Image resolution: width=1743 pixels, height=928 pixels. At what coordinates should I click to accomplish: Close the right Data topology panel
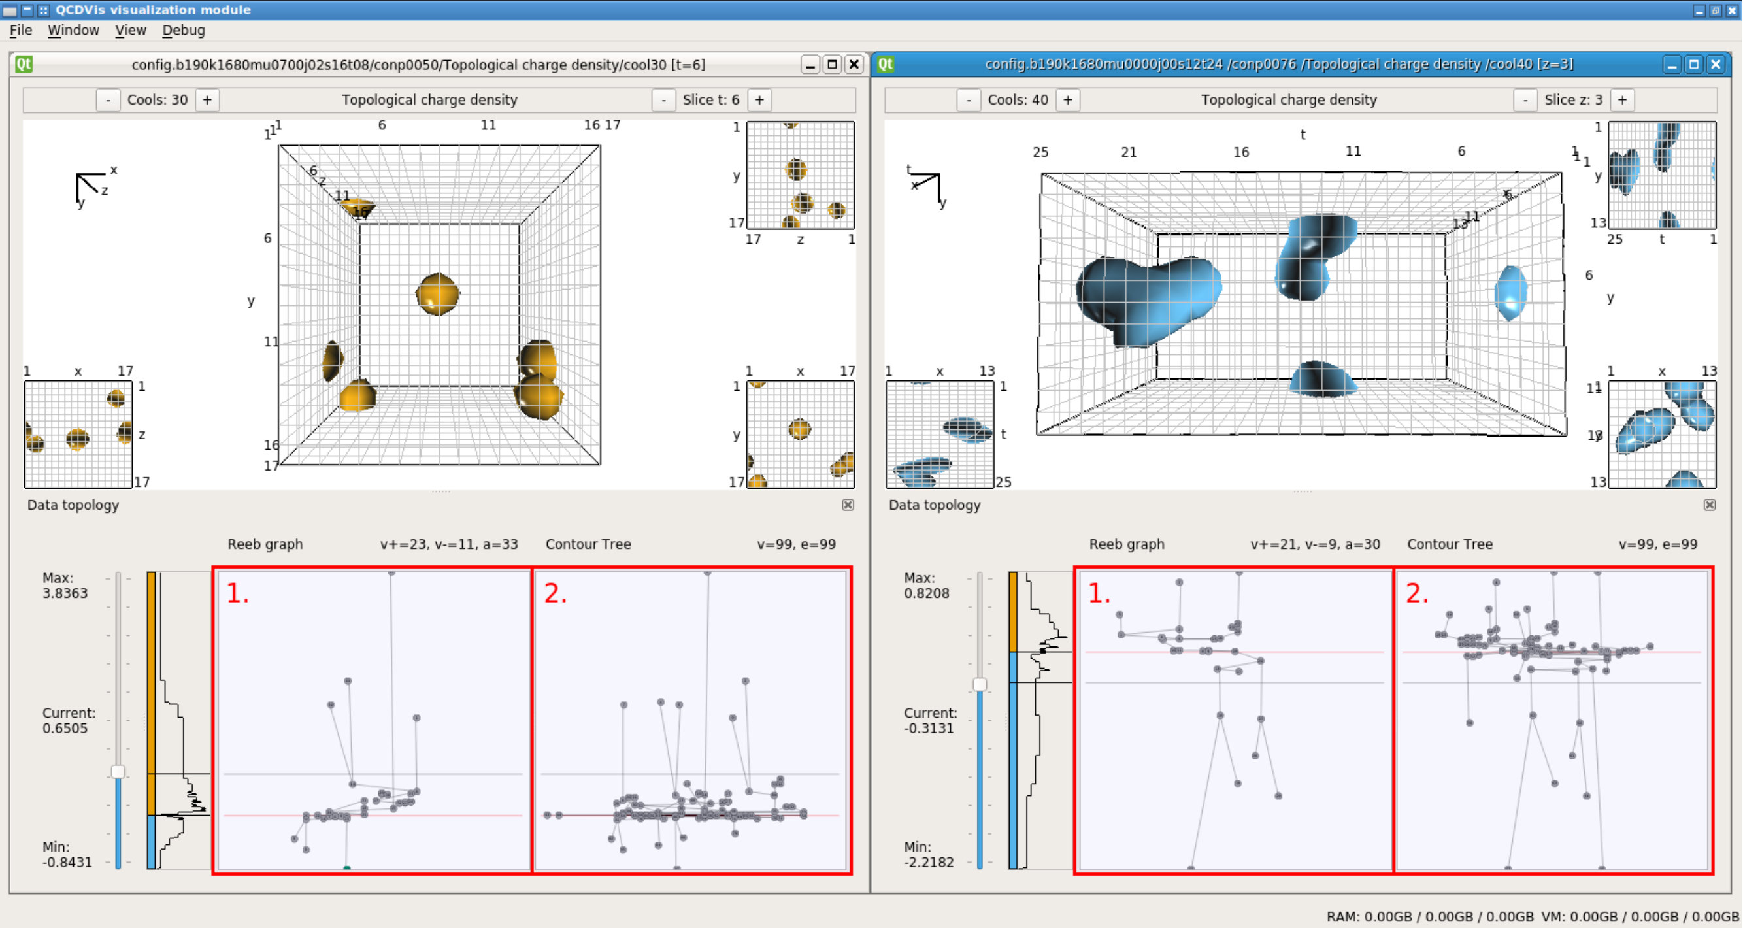[1710, 505]
